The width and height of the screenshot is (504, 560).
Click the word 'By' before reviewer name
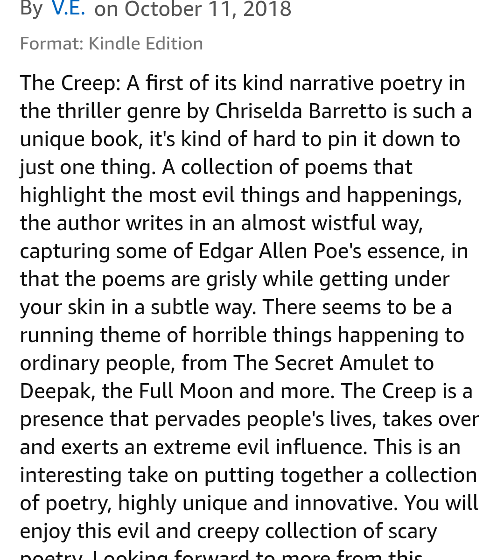(31, 8)
